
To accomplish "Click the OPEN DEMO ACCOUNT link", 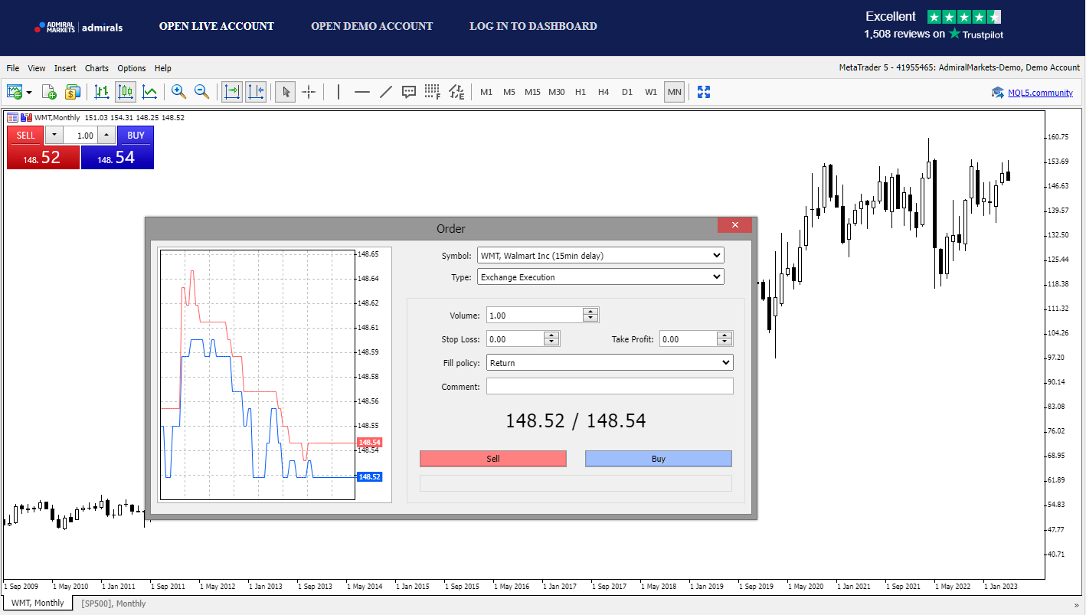I will (372, 26).
